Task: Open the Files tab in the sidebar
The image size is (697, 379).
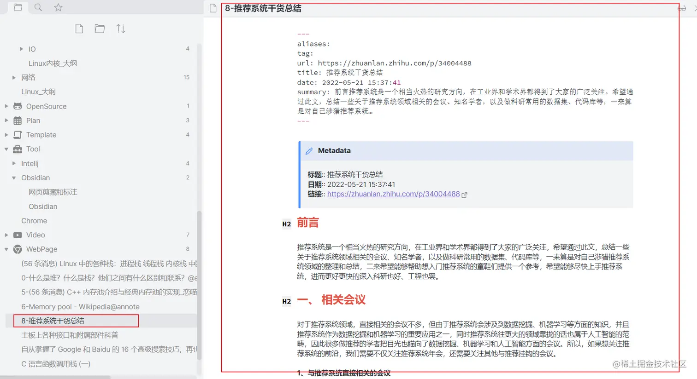Action: (18, 7)
